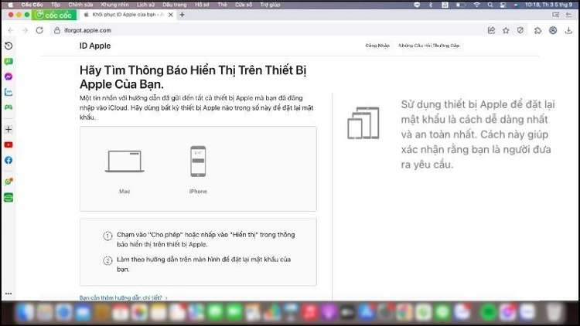
Task: Click the Bluetooth icon in menu bar
Action: pyautogui.click(x=431, y=5)
